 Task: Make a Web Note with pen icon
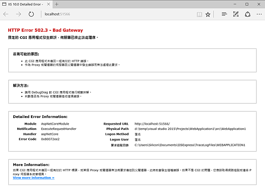tap(236, 14)
